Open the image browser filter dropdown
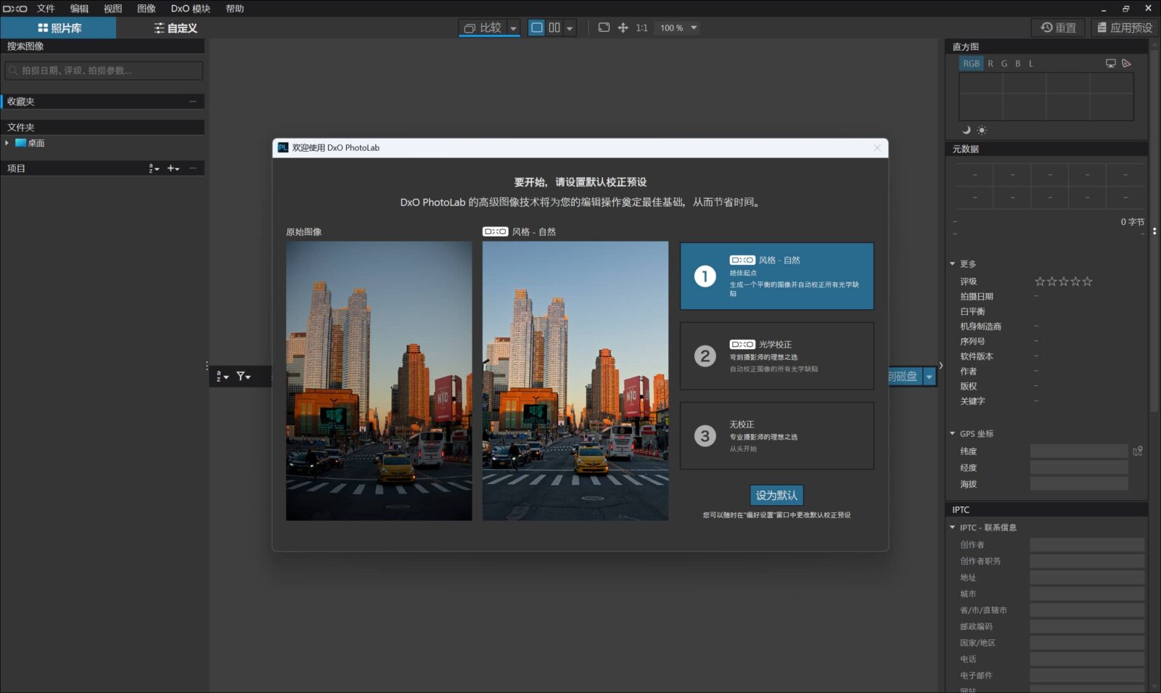 [244, 377]
